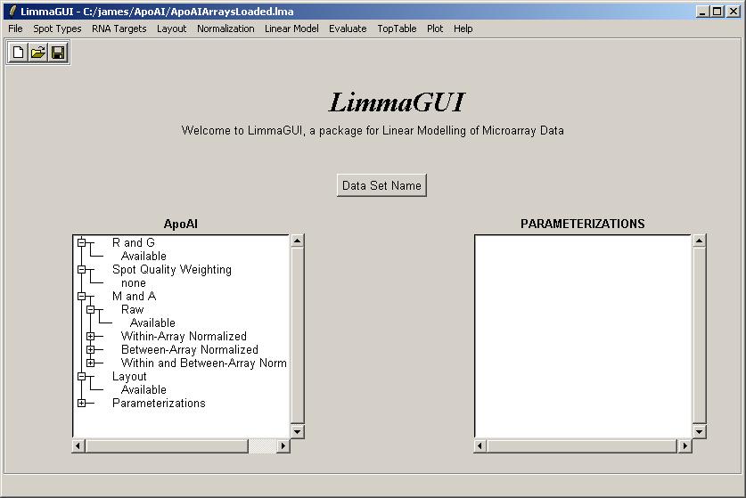Click the New file toolbar icon

(x=19, y=53)
